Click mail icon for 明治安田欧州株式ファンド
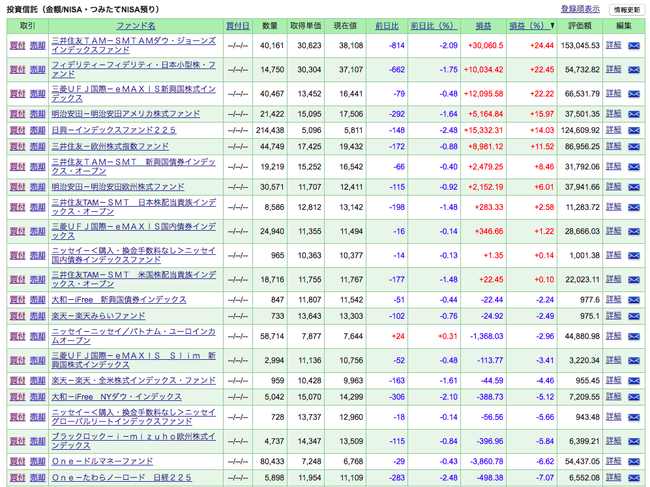This screenshot has height=487, width=650. [x=634, y=187]
